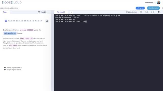The height and width of the screenshot is (91, 163).
Task: Click the timer clock icon
Action: 39,12
